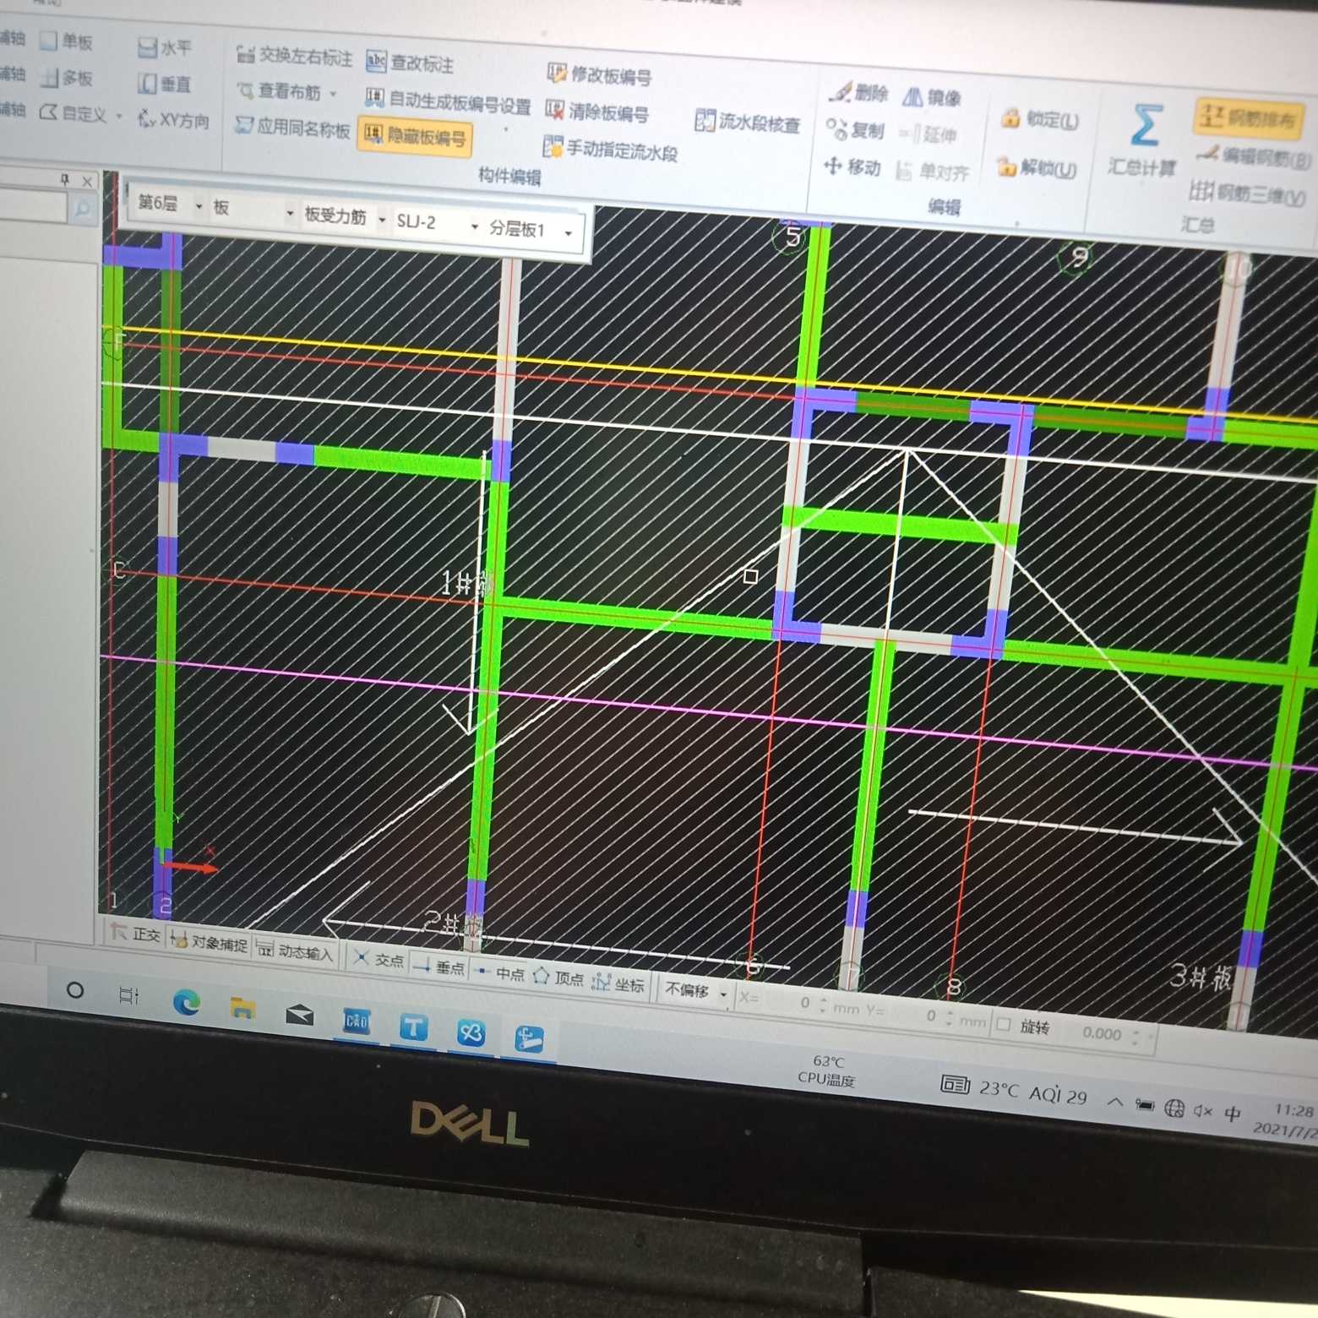Switch to the blue T app on taskbar
The width and height of the screenshot is (1318, 1318).
point(413,1027)
